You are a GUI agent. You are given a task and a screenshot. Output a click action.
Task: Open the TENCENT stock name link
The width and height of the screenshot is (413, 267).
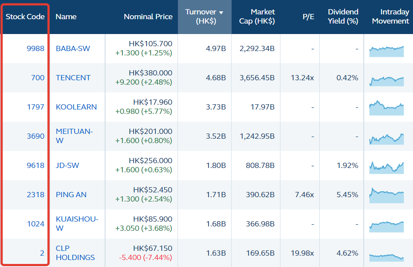click(73, 78)
